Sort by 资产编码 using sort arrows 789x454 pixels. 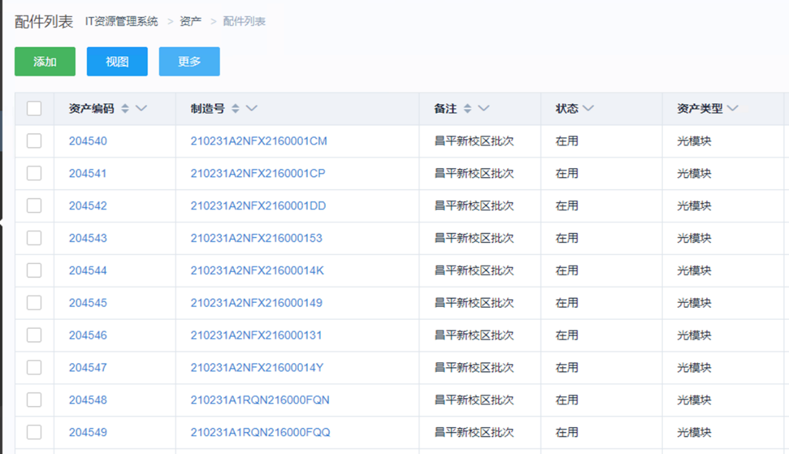point(125,108)
